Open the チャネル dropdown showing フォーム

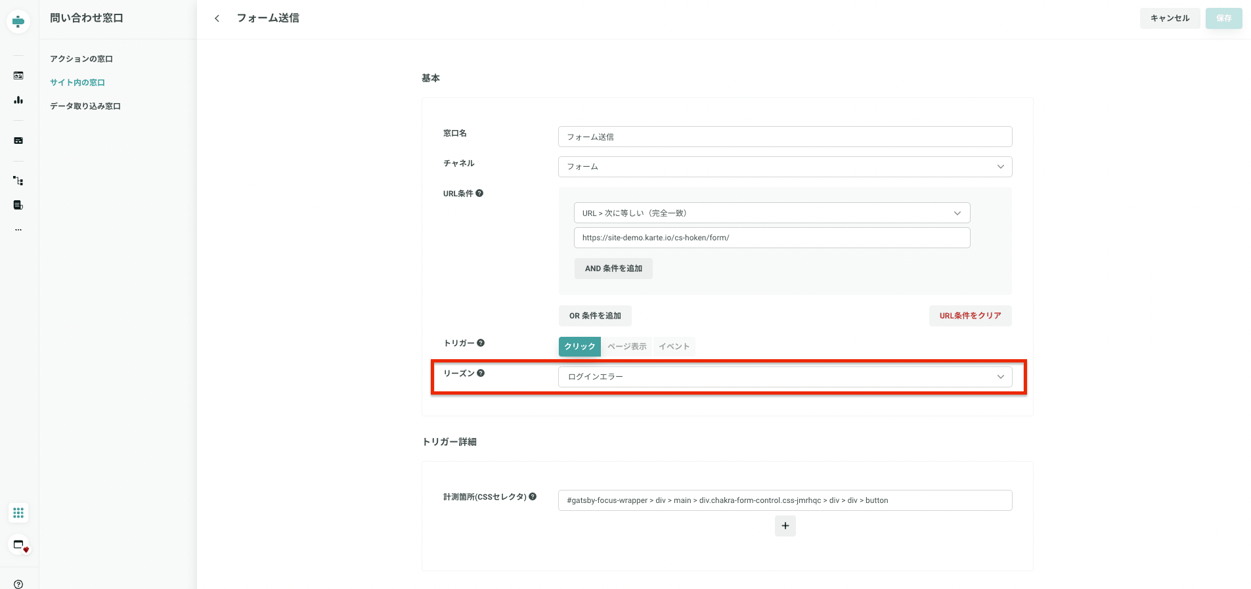click(x=785, y=167)
